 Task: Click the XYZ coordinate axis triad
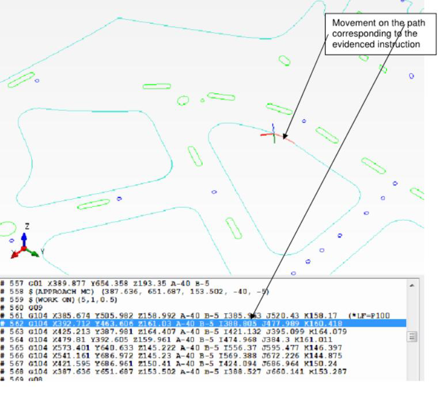pyautogui.click(x=24, y=246)
